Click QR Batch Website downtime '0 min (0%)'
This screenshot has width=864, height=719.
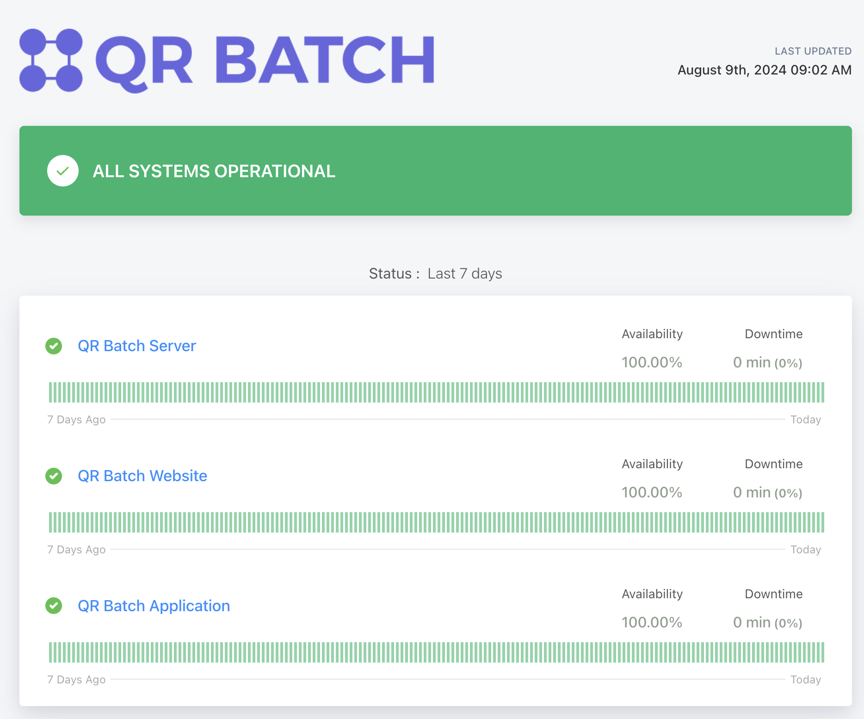click(x=768, y=493)
